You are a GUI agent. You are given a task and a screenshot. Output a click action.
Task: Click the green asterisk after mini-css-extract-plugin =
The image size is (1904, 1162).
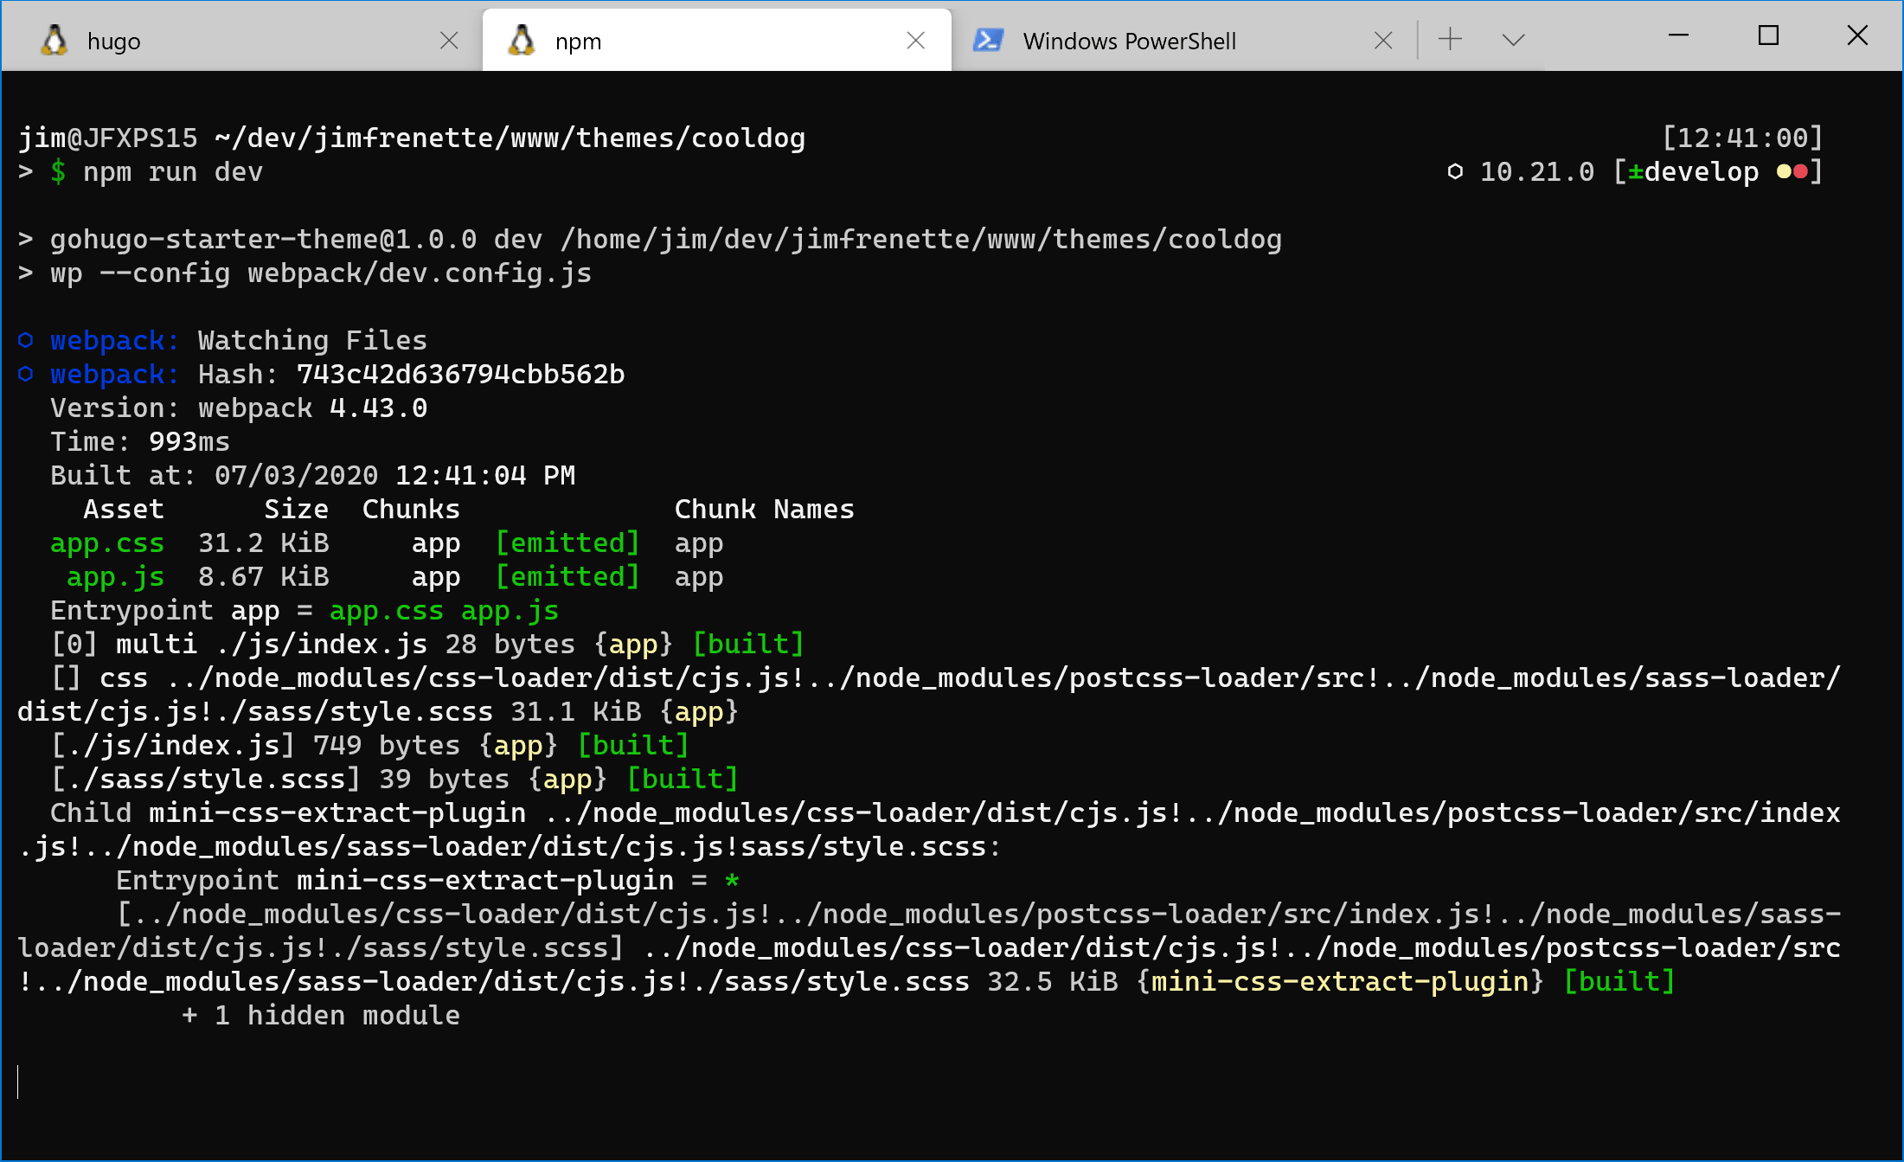point(732,881)
